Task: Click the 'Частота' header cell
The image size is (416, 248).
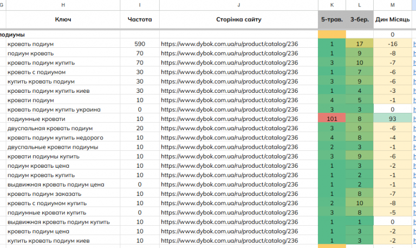Action: pos(140,20)
